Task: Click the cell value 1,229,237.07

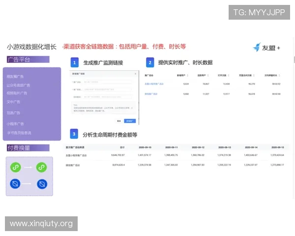Action: pos(251,165)
